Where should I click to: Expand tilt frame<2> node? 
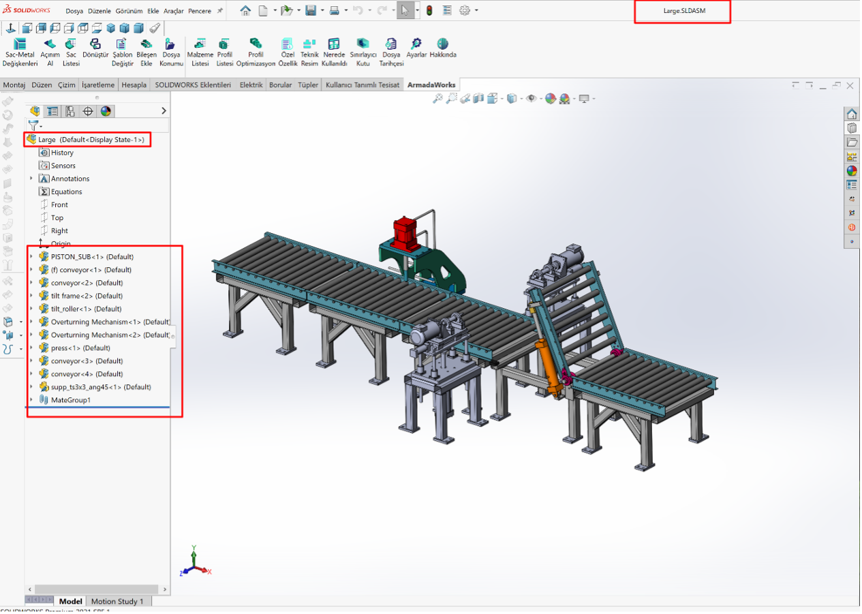31,296
